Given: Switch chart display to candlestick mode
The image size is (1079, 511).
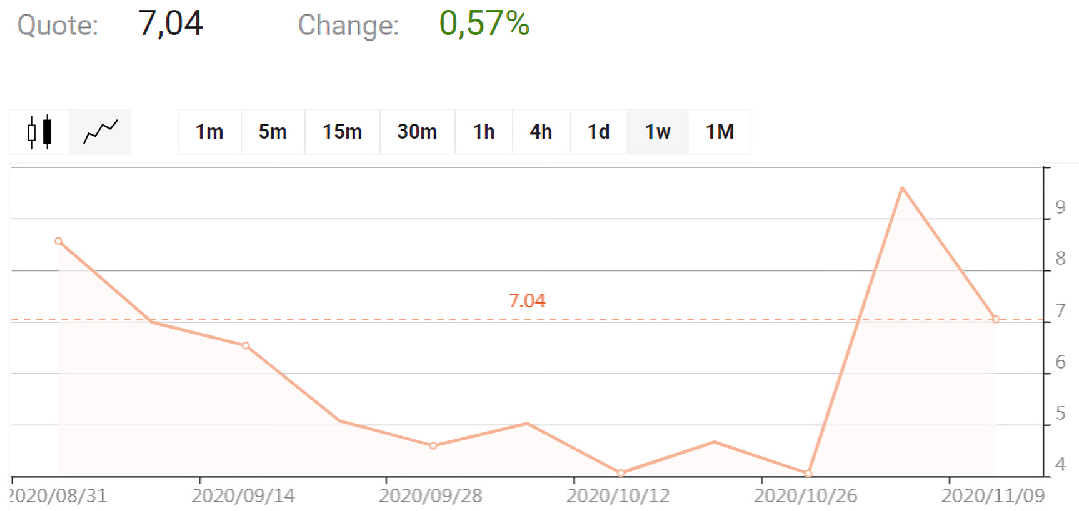Looking at the screenshot, I should (39, 131).
